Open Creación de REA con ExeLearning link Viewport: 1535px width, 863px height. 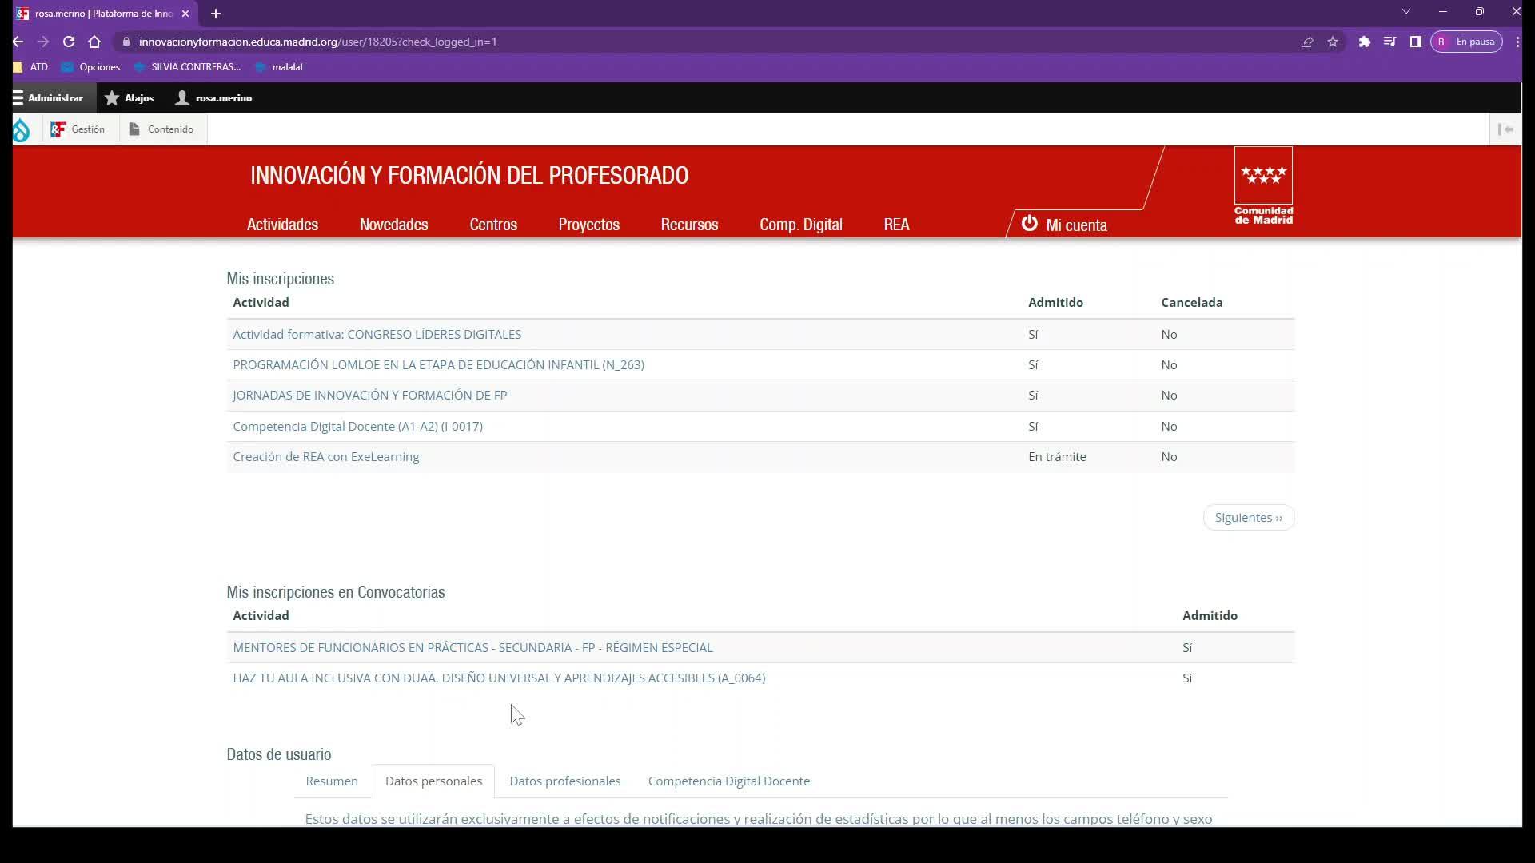325,457
